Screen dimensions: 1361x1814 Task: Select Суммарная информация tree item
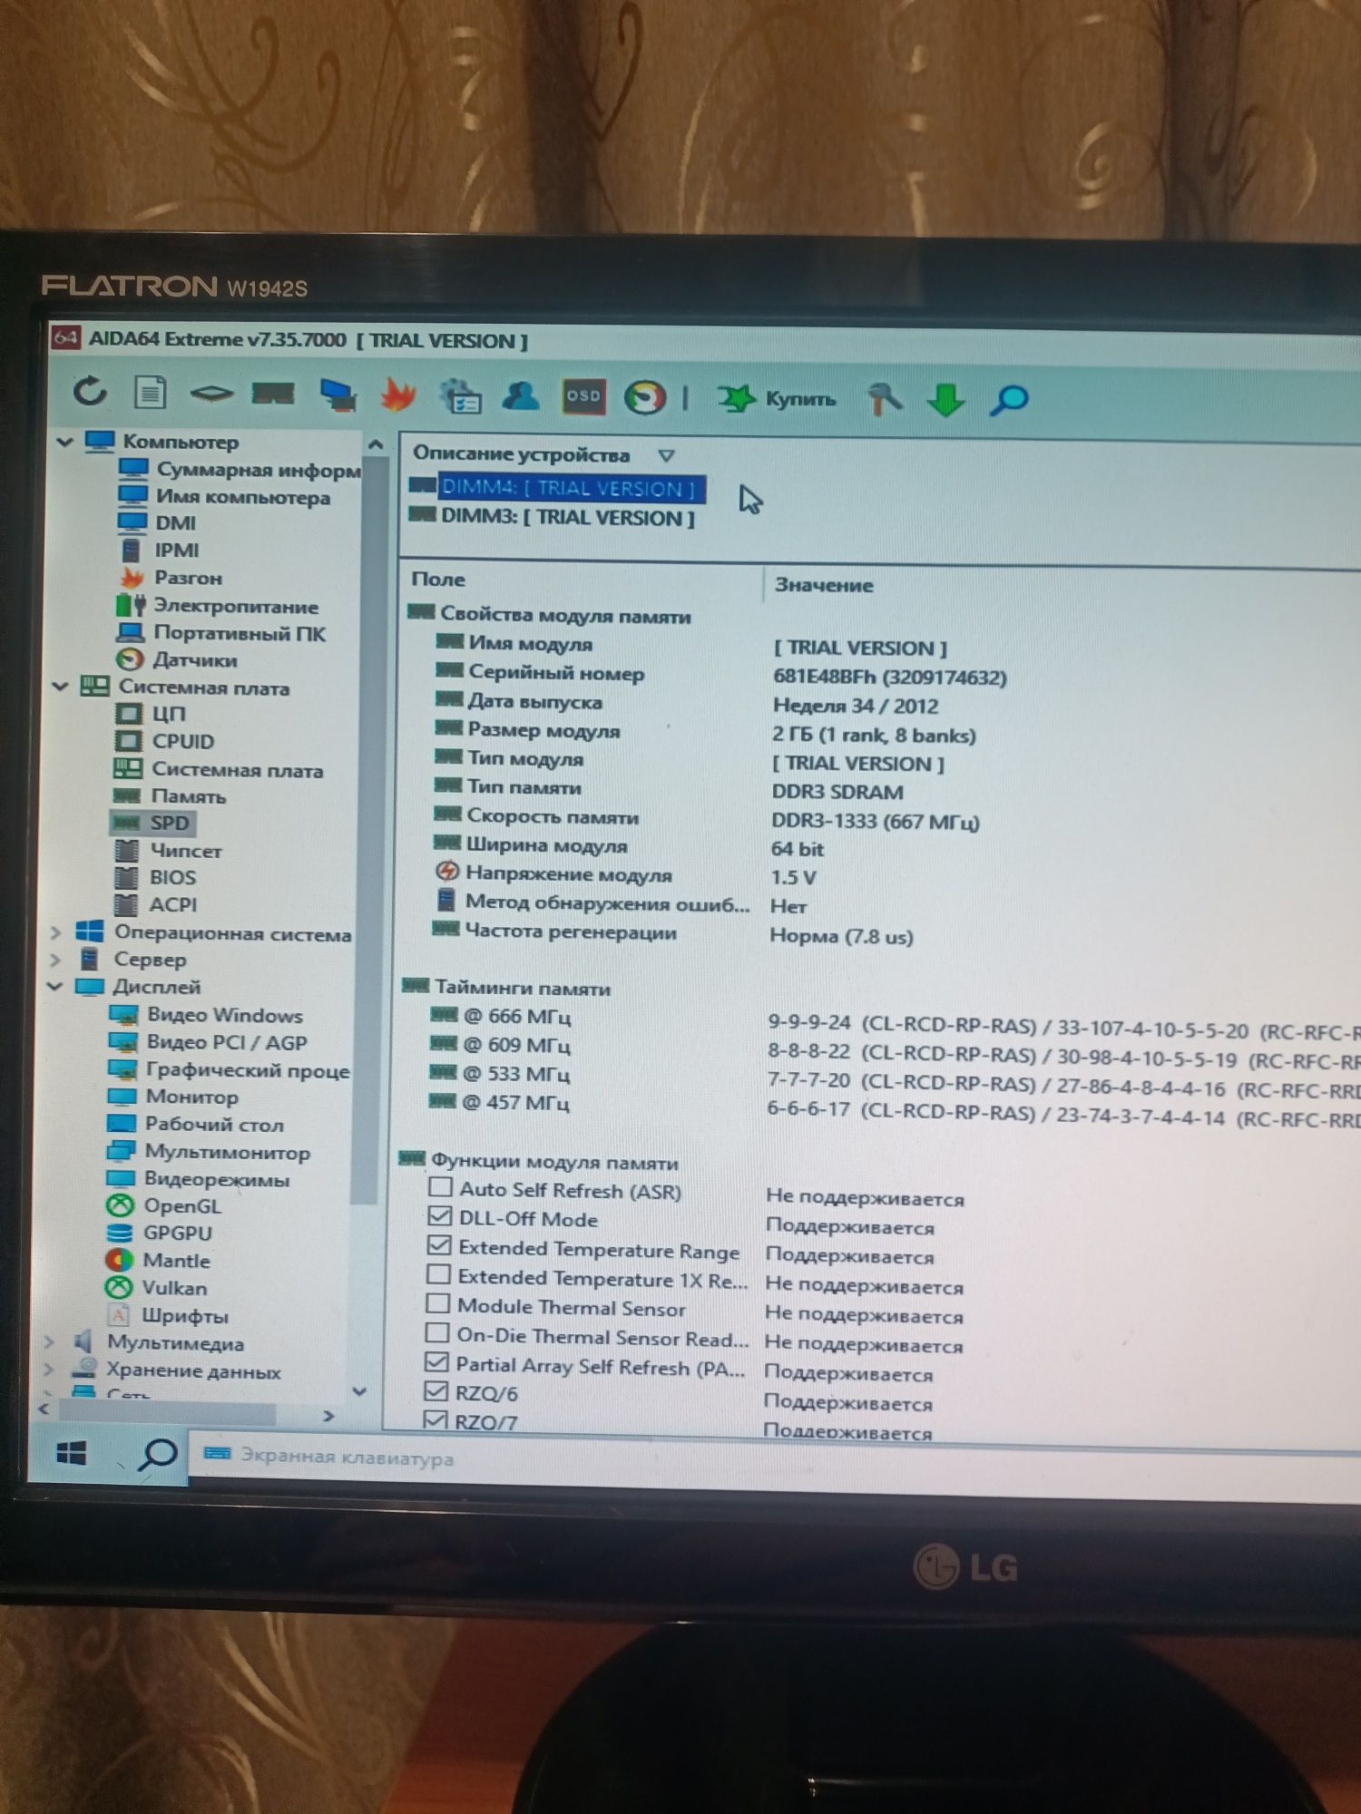tap(240, 469)
